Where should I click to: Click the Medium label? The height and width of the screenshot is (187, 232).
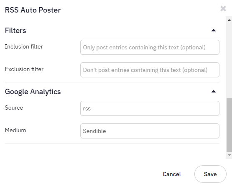15,130
